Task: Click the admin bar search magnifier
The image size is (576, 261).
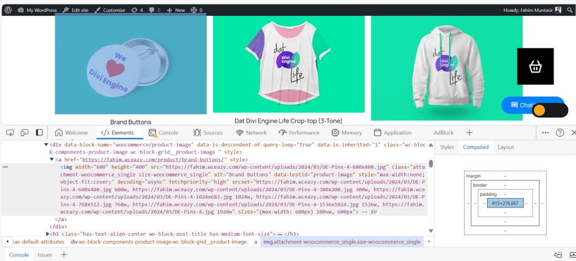Action: [569, 10]
